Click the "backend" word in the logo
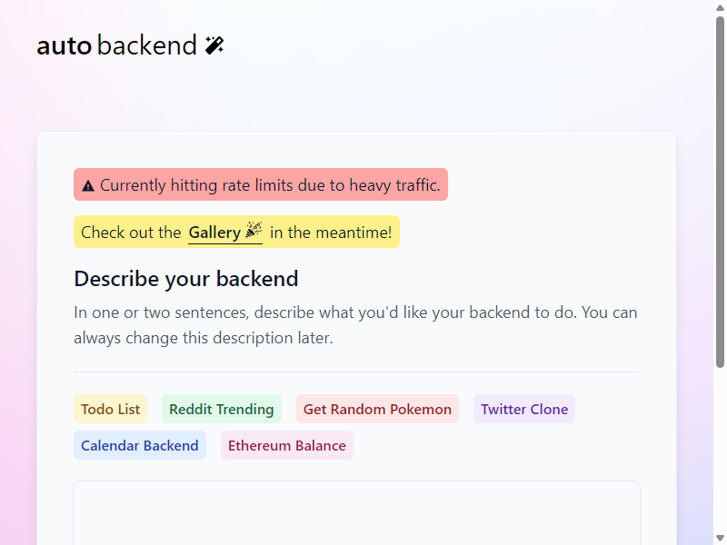Image resolution: width=727 pixels, height=545 pixels. 147,45
